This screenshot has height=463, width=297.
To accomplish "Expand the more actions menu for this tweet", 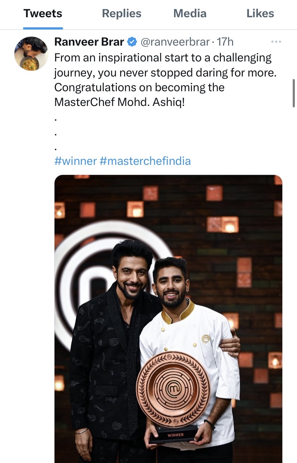I will [276, 41].
